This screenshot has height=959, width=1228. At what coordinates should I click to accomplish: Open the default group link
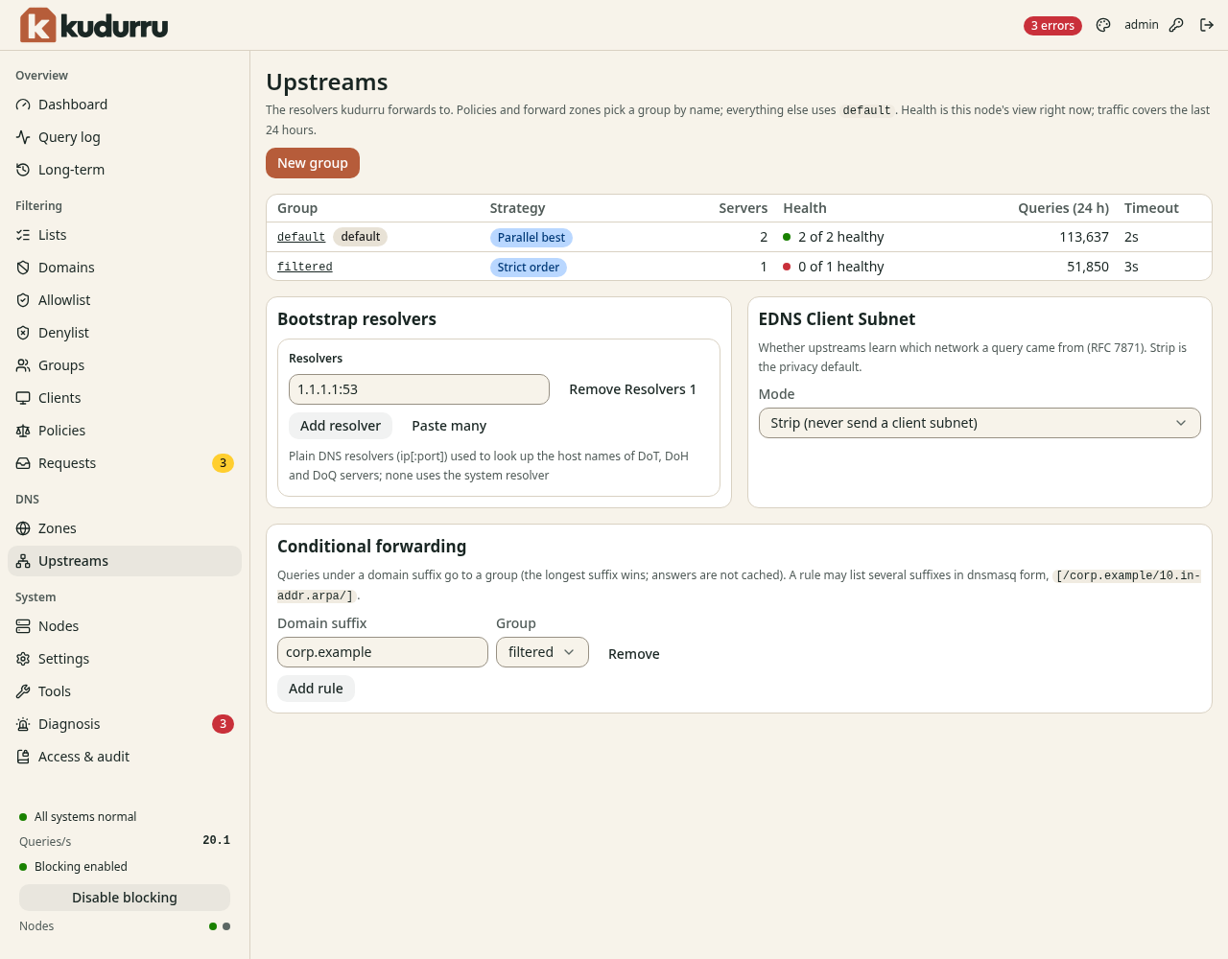pos(301,237)
